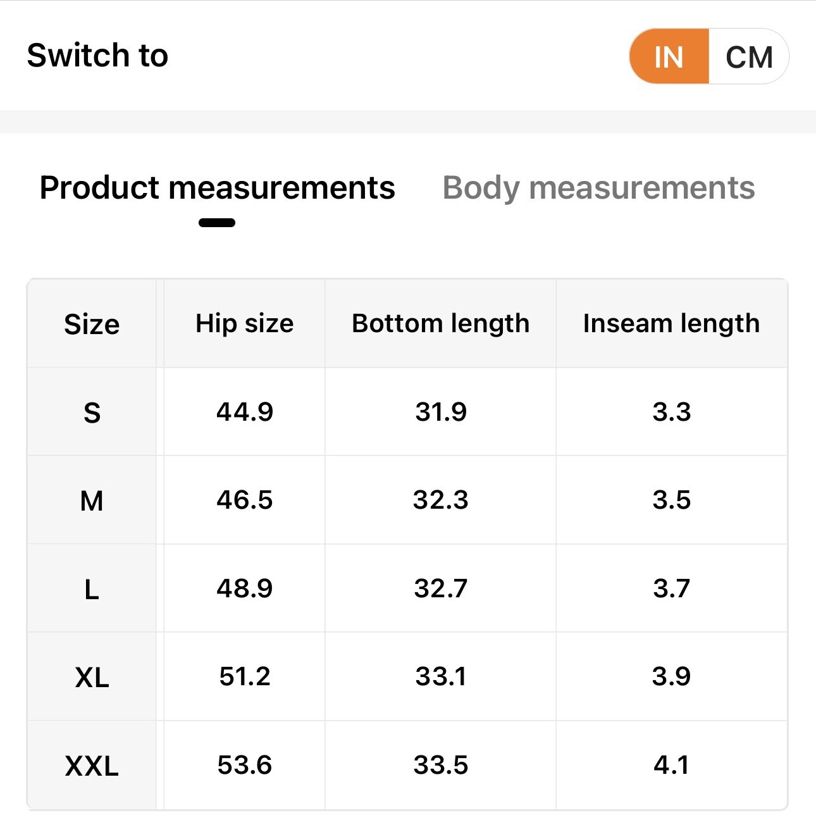Select the S size row label

pos(92,413)
